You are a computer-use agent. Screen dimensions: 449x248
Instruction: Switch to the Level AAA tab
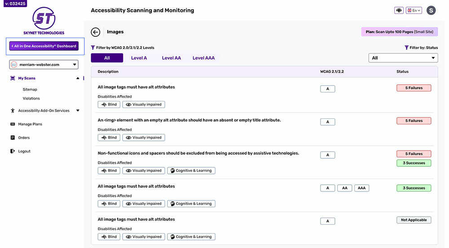[203, 58]
